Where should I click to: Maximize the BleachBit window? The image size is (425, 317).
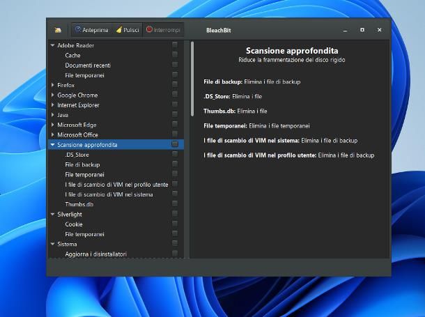pos(362,30)
